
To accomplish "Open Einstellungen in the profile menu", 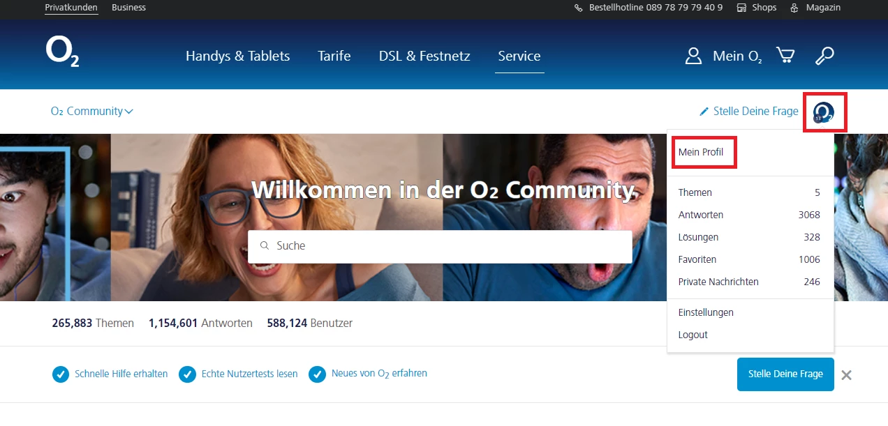I will (x=706, y=312).
